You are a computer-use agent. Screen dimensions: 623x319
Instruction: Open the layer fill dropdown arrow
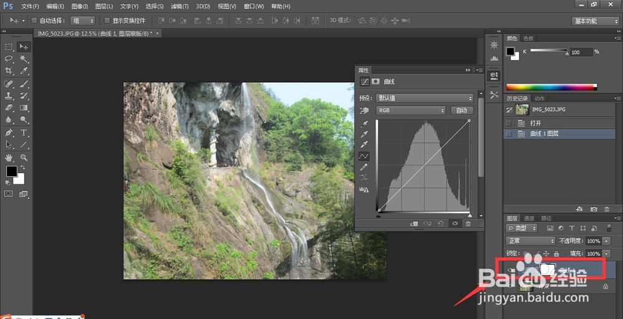pyautogui.click(x=606, y=254)
